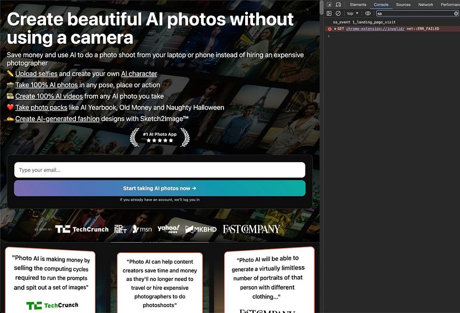Click the 'If you already have an account' note

pos(160,200)
